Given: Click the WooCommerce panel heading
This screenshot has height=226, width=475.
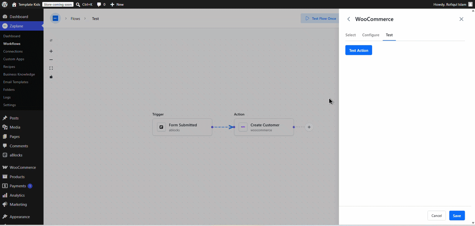Looking at the screenshot, I should point(374,19).
